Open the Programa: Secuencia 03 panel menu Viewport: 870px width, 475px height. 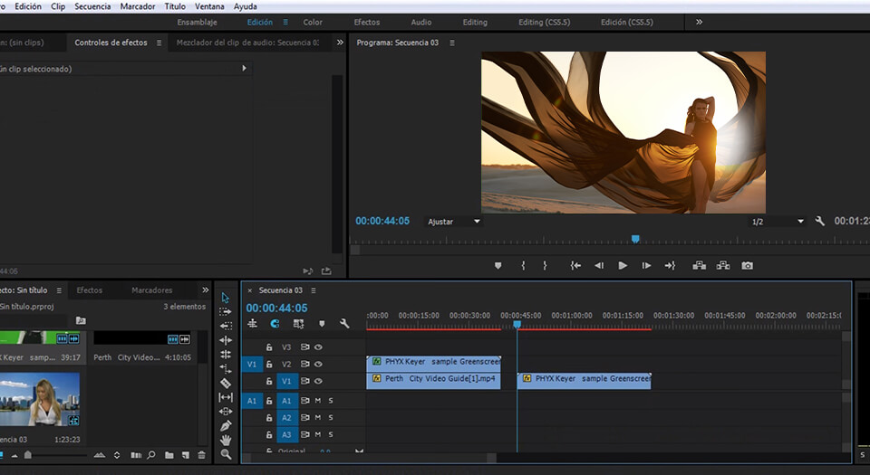(452, 43)
